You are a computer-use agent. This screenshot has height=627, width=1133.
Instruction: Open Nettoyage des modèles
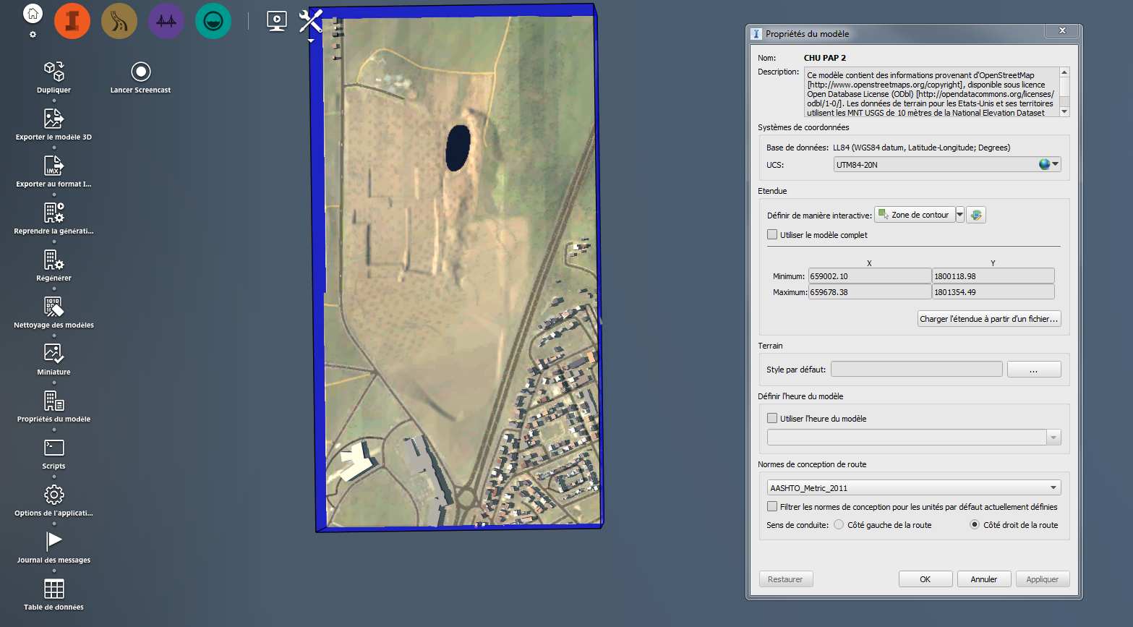53,306
